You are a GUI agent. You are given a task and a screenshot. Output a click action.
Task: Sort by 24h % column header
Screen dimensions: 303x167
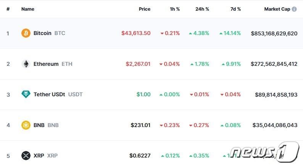tap(203, 9)
